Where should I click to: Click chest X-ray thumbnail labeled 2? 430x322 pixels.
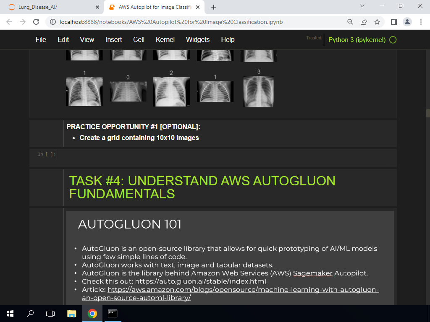point(171,92)
